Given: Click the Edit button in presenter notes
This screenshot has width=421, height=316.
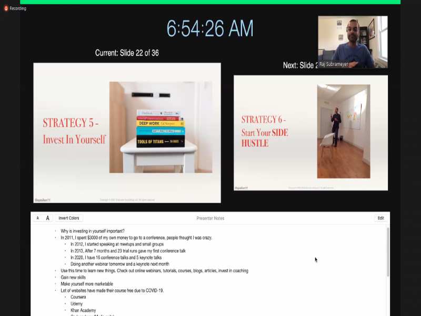Looking at the screenshot, I should pyautogui.click(x=380, y=218).
